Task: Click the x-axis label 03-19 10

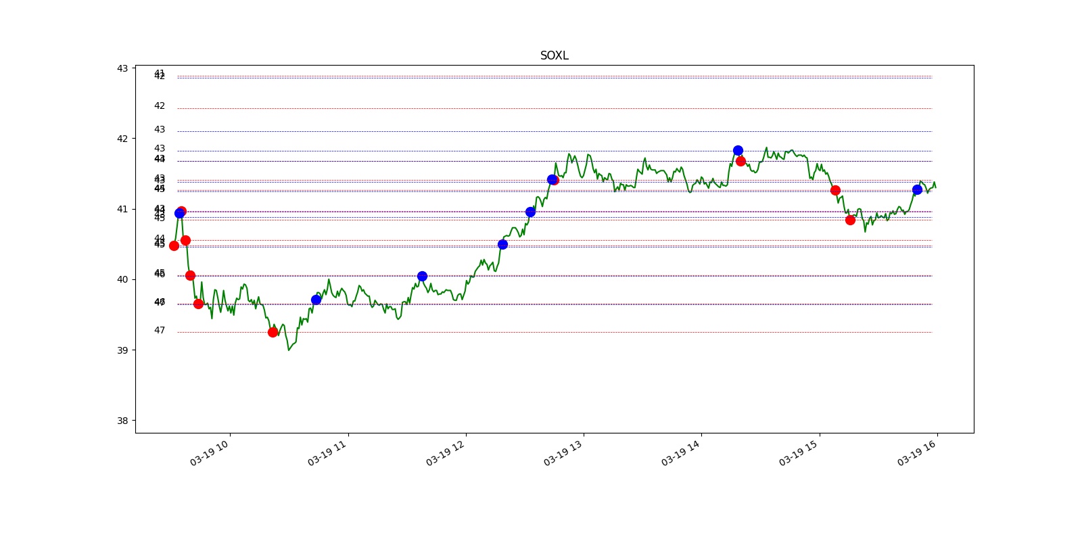Action: 209,452
